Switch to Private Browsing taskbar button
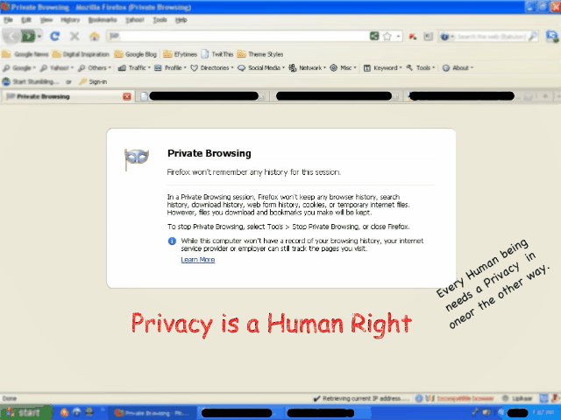561x420 pixels. [152, 413]
